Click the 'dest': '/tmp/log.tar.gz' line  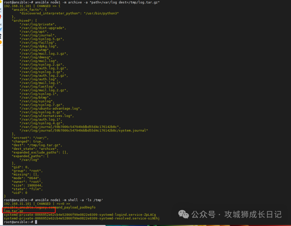37,145
